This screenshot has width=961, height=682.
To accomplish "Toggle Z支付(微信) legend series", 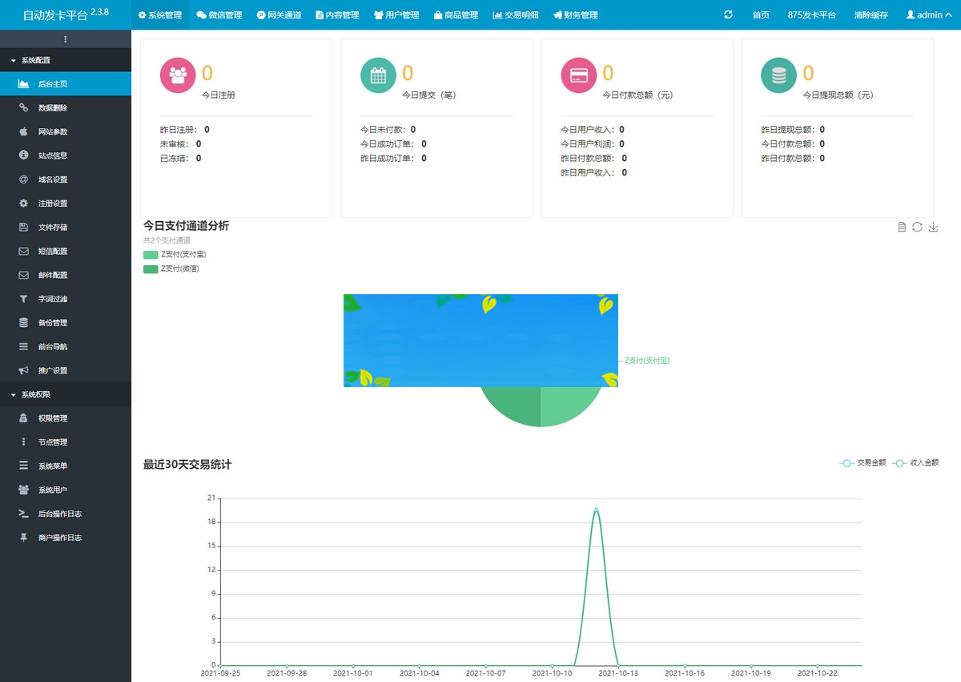I will [171, 269].
